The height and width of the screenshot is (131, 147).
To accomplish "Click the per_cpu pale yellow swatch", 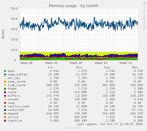I will 5,78.
